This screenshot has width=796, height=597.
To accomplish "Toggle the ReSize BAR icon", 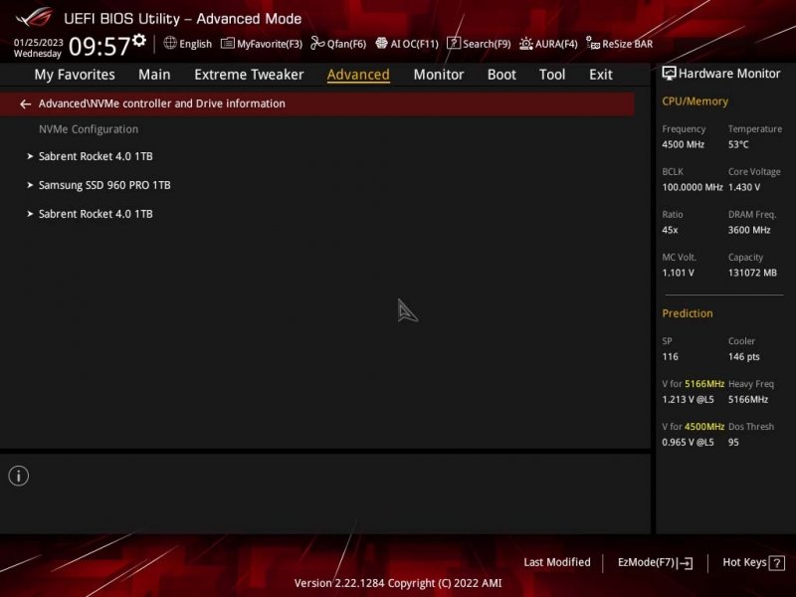I will pyautogui.click(x=593, y=43).
